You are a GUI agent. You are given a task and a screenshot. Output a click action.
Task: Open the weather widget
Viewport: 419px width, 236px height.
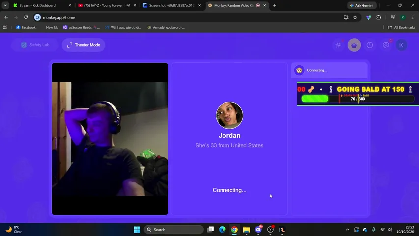(14, 230)
